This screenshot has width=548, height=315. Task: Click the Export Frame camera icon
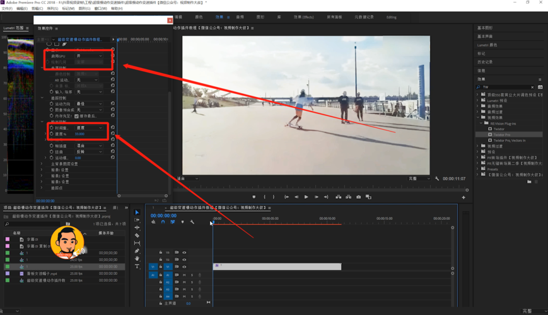tap(359, 197)
